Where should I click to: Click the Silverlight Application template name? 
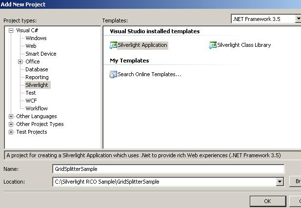tap(142, 45)
